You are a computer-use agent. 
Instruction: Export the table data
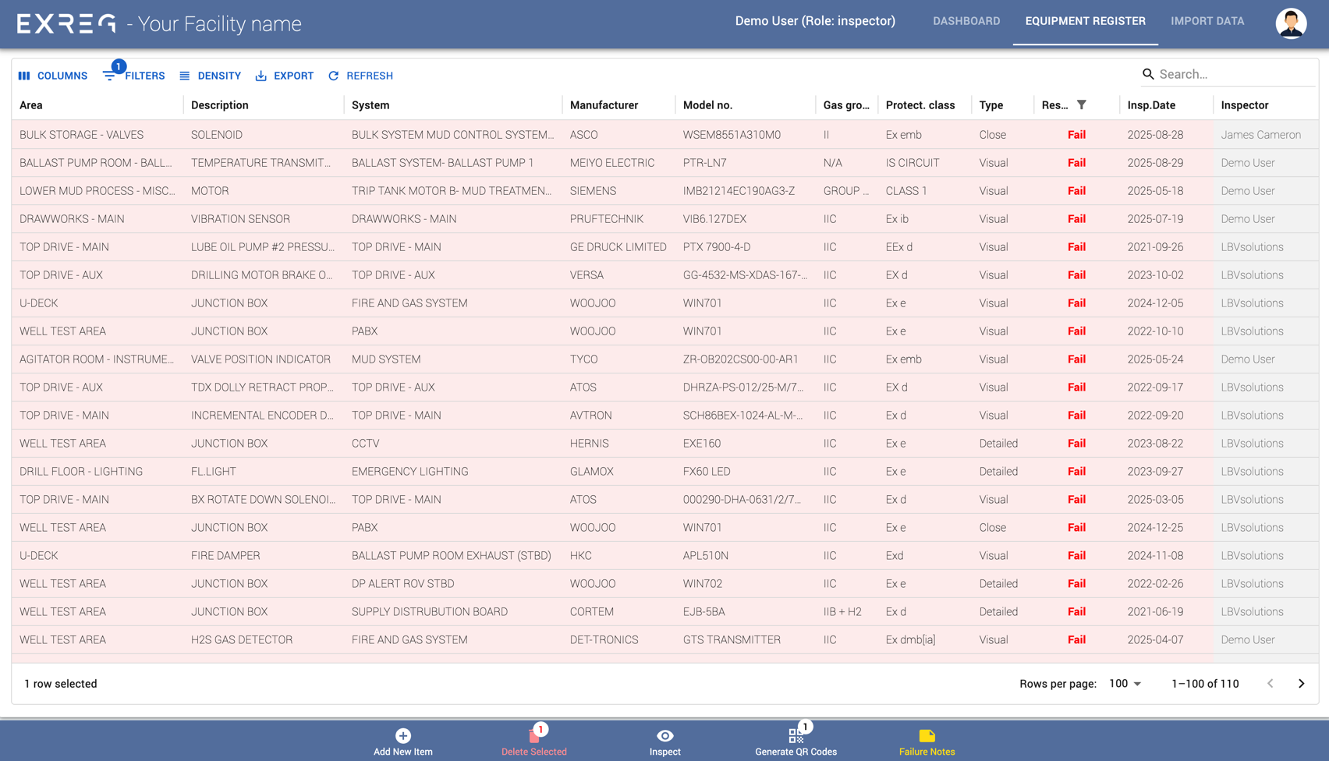[285, 76]
